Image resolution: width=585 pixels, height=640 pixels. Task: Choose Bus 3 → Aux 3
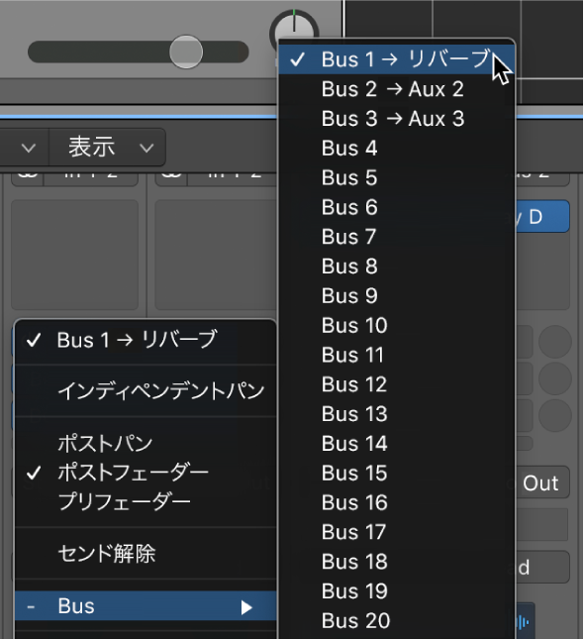point(396,119)
